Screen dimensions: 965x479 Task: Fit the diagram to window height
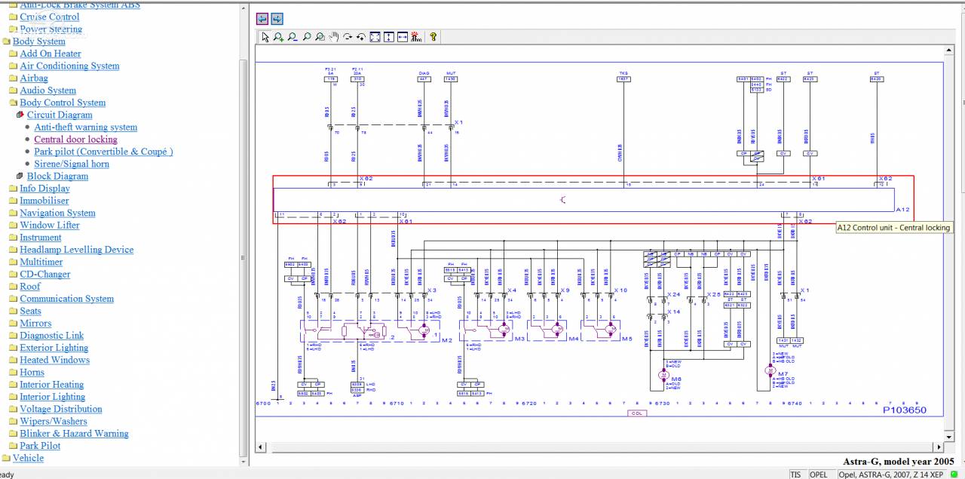tap(389, 36)
